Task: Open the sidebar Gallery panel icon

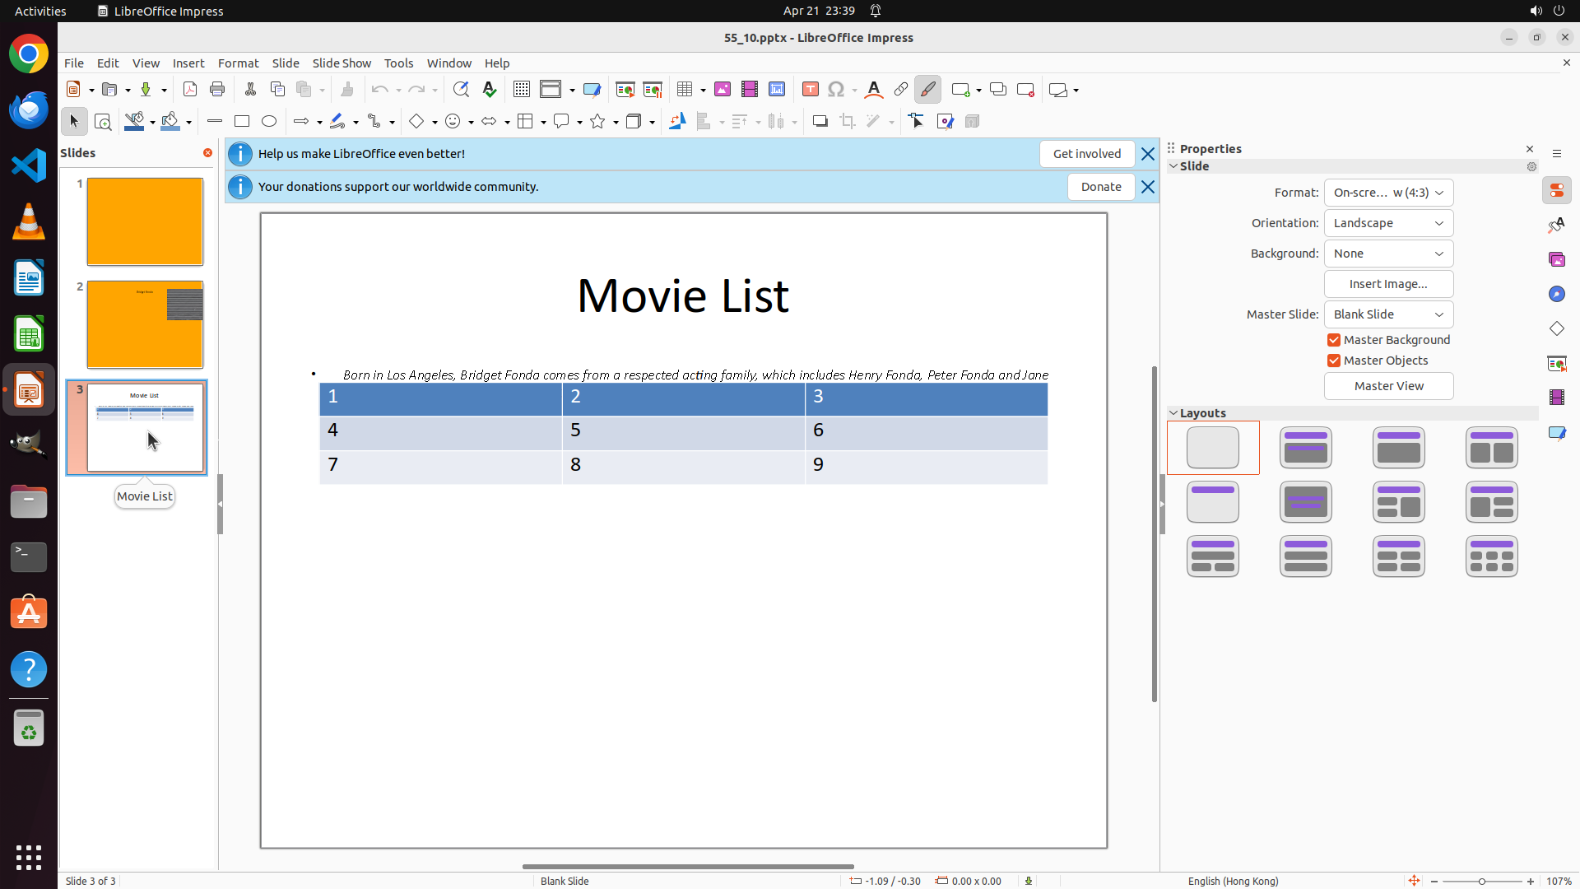Action: [1557, 260]
